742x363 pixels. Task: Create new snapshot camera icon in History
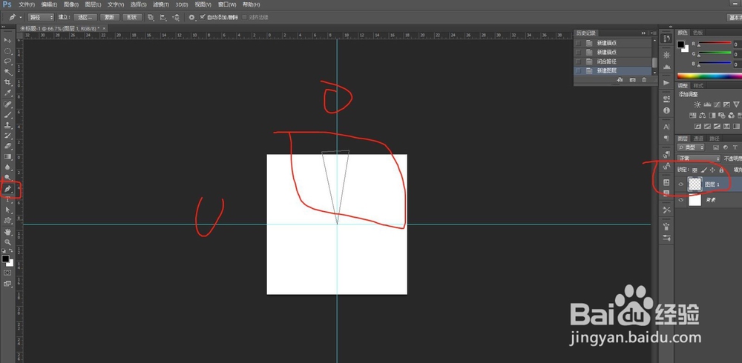point(633,80)
